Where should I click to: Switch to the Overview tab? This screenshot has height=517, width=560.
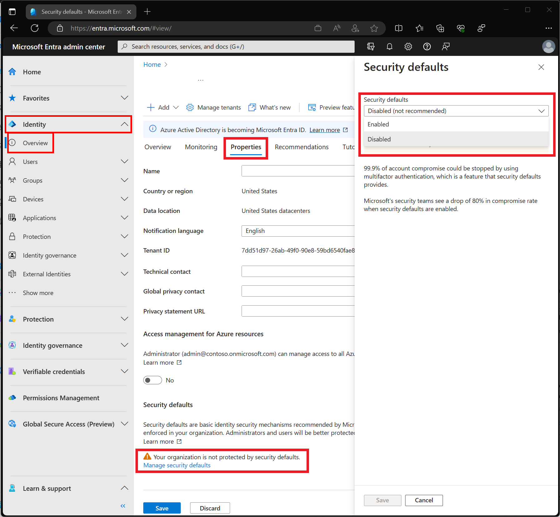point(158,147)
